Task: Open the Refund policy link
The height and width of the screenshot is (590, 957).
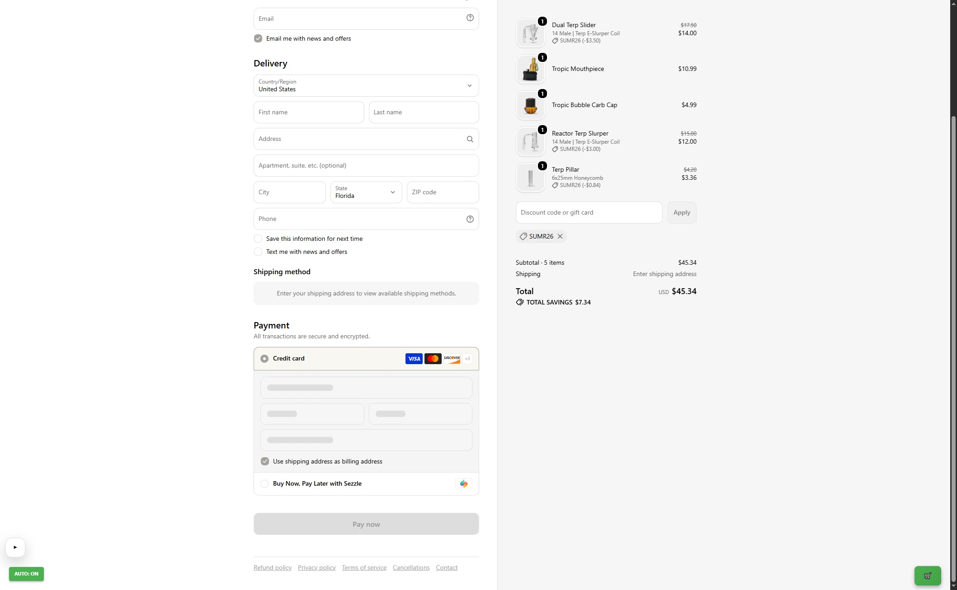Action: click(x=273, y=567)
